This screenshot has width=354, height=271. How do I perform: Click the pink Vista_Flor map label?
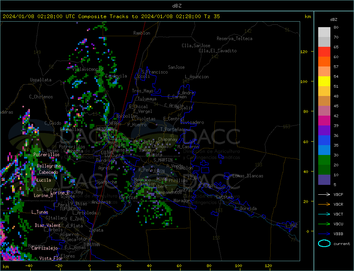51,258
